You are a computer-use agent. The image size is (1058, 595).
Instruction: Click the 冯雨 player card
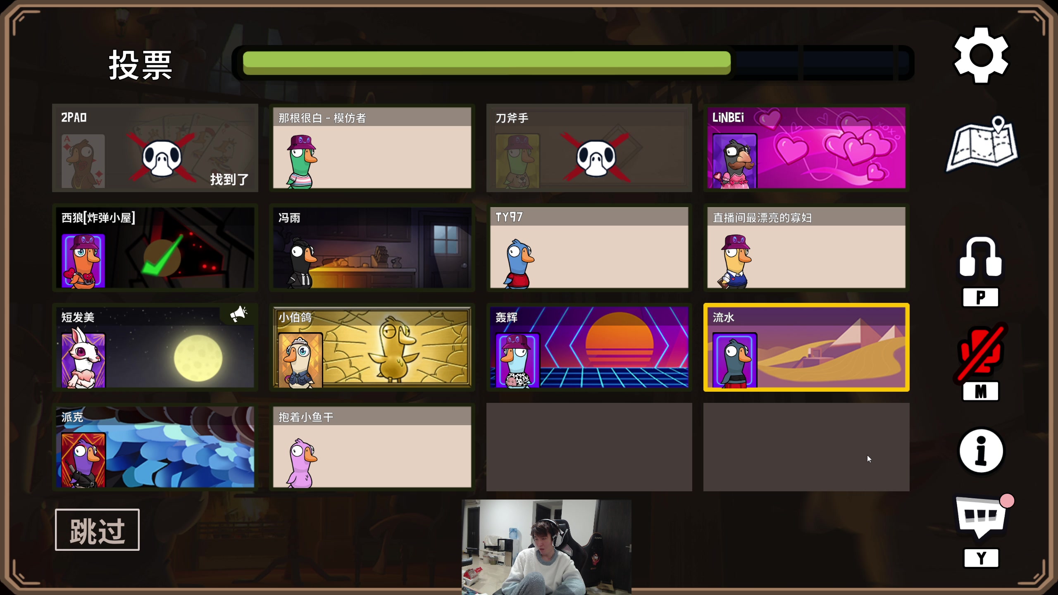coord(372,248)
